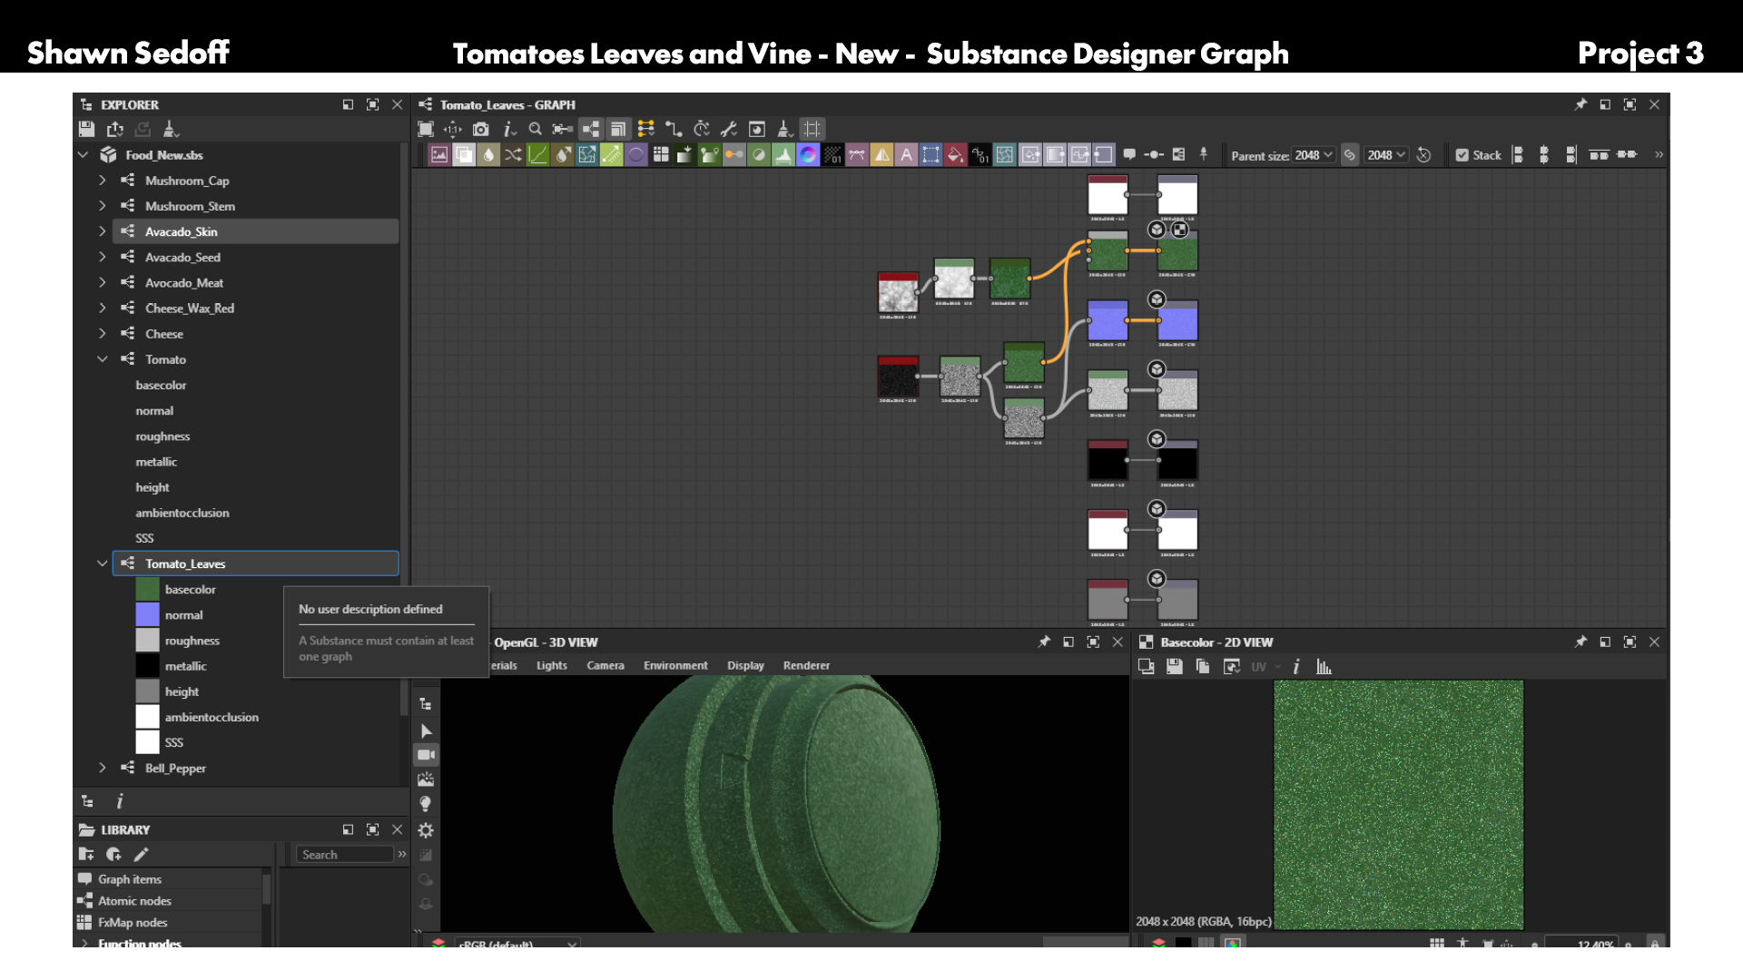Click the save icon in Explorer toolbar
The width and height of the screenshot is (1743, 980).
(x=86, y=129)
